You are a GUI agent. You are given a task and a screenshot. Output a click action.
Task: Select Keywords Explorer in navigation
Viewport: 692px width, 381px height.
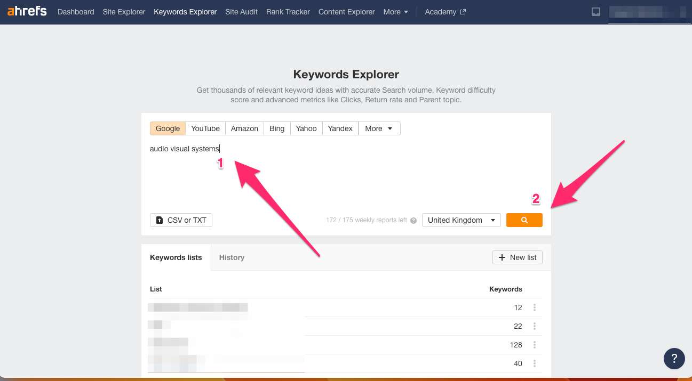coord(185,12)
